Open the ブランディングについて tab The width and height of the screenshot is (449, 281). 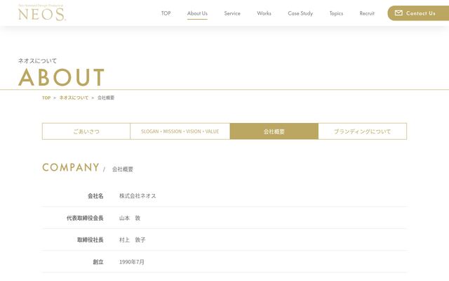(363, 131)
